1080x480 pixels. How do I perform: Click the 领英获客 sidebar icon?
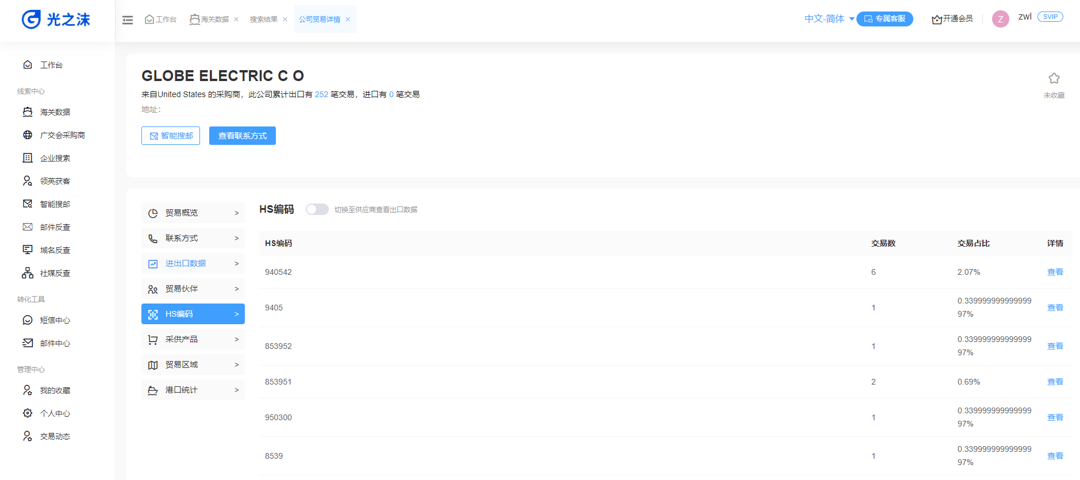pos(28,181)
